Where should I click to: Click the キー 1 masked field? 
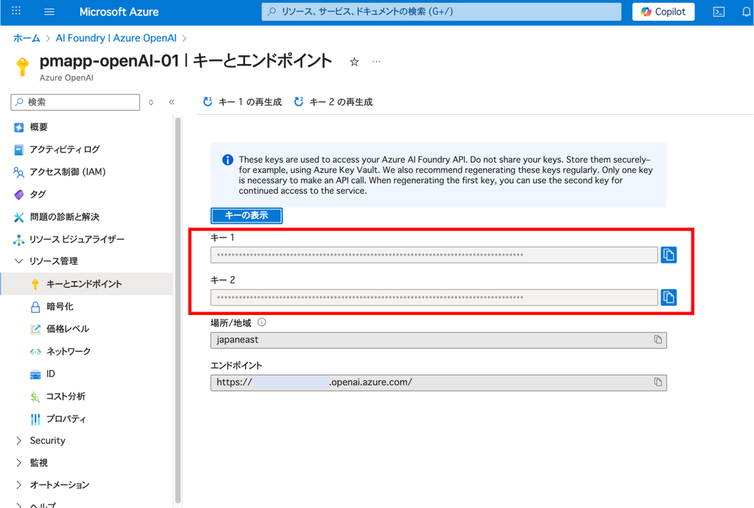[434, 255]
